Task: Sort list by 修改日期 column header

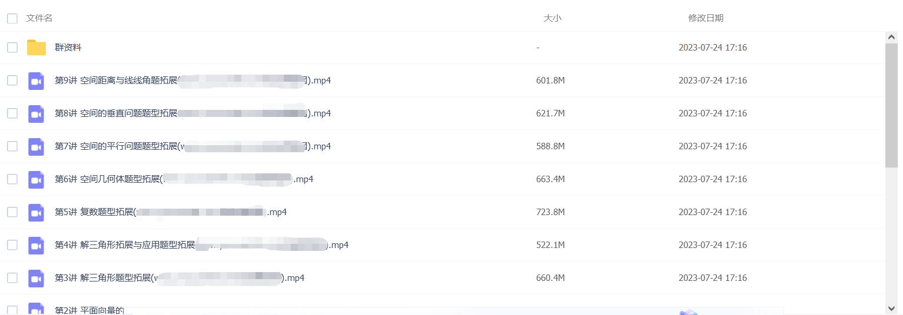Action: tap(706, 18)
